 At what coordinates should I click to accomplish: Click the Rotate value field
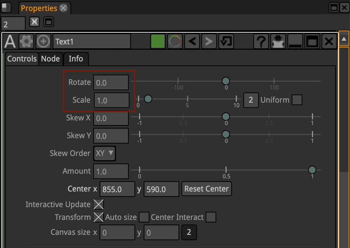(111, 82)
